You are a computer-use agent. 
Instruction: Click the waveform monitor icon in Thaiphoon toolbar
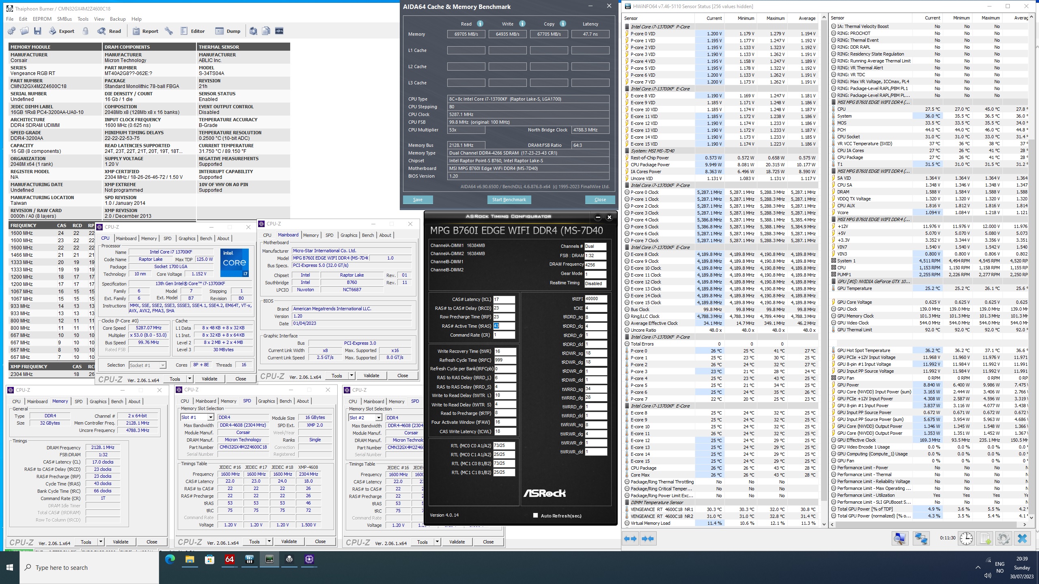pos(279,31)
